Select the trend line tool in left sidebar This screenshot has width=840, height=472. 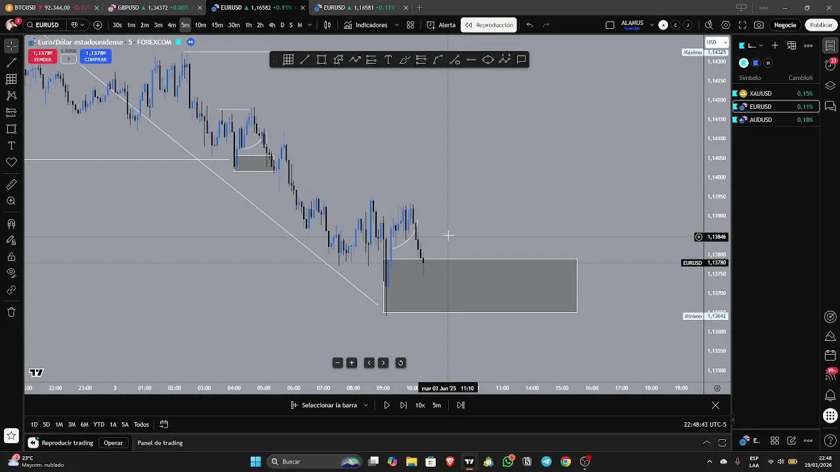click(x=11, y=63)
